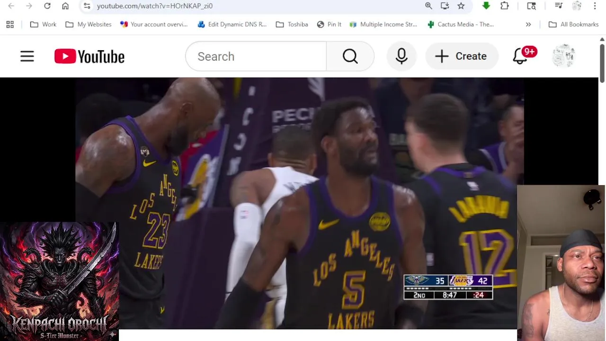Open the tab search side panel icon
This screenshot has width=606, height=341.
click(x=532, y=6)
